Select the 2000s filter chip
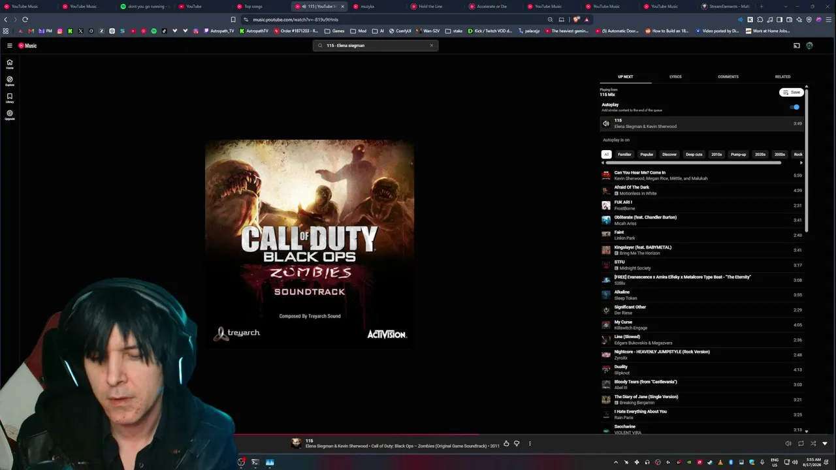Screen dimensions: 836x470 point(780,155)
